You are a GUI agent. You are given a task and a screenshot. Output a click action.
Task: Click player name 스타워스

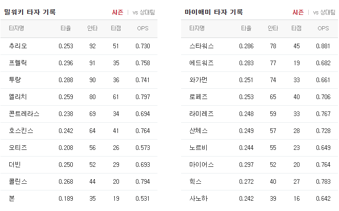point(202,46)
